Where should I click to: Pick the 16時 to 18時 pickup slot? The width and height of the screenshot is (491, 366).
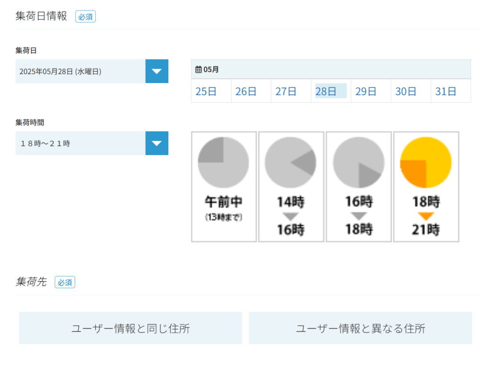359,216
